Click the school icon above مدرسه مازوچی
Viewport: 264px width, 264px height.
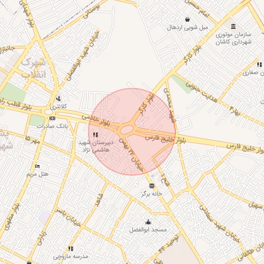tap(71, 249)
